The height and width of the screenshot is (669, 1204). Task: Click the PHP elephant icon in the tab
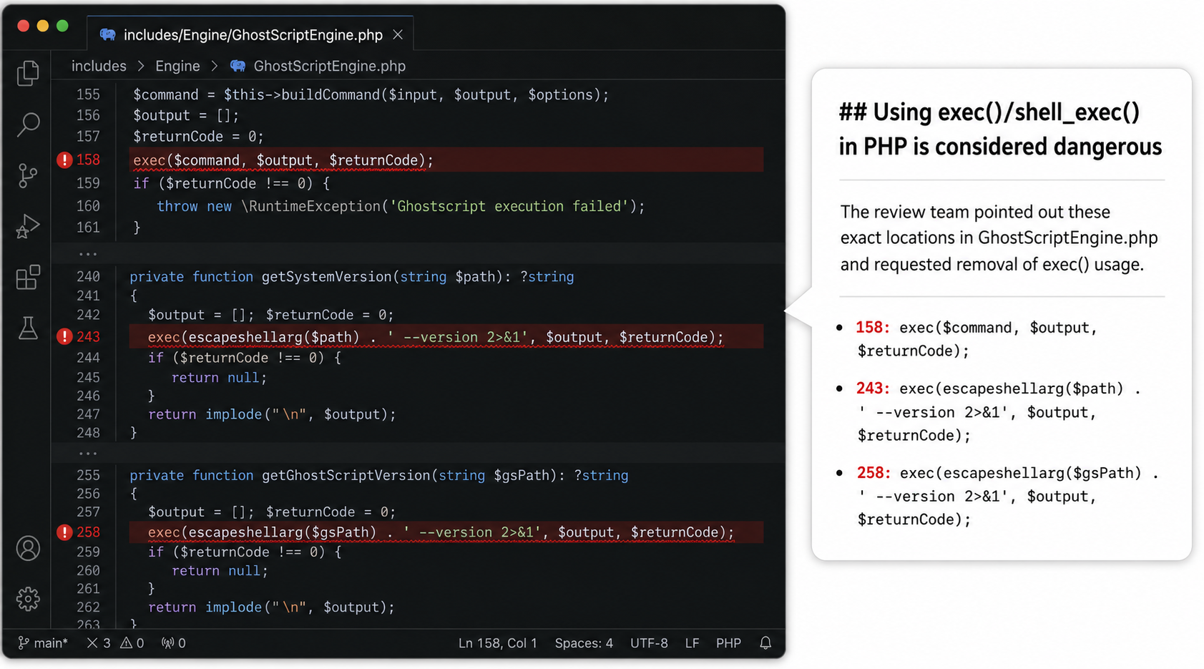point(108,34)
